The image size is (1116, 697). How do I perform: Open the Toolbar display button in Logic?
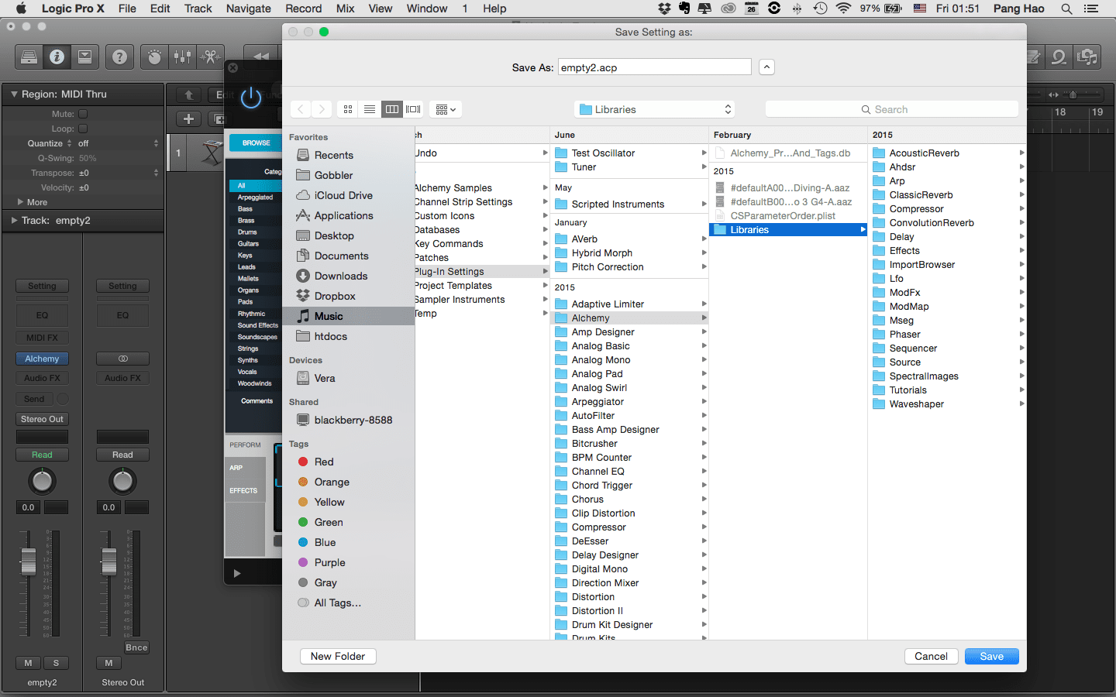[84, 57]
